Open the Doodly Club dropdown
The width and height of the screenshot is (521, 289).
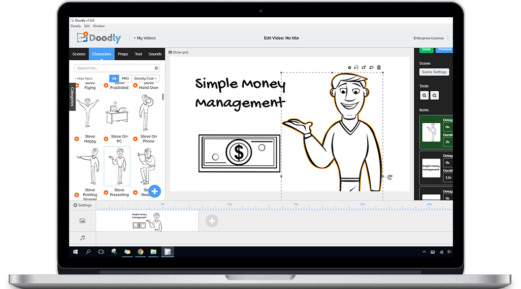(x=146, y=78)
